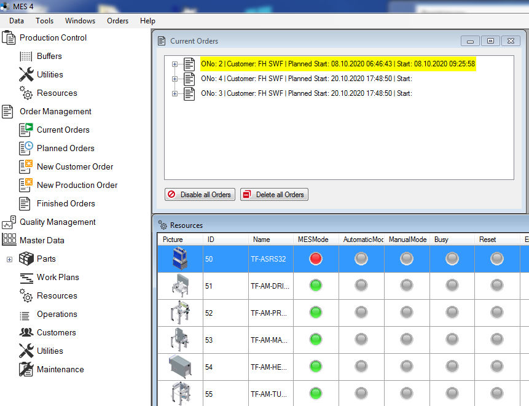The image size is (529, 406).
Task: Open Utilities tools icon under Master Data
Action: click(x=26, y=351)
